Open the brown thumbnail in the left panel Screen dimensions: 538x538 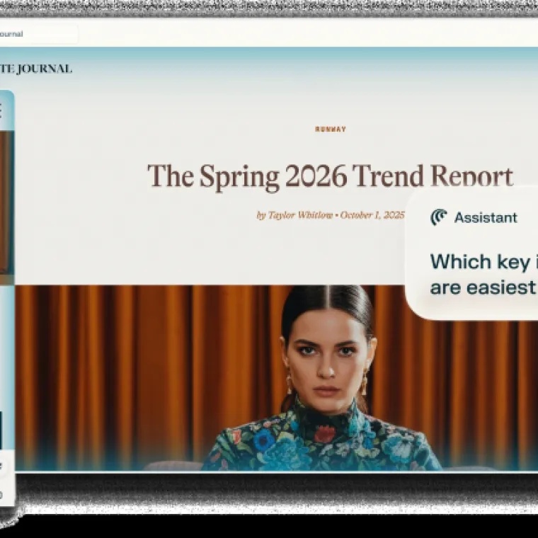(7, 202)
